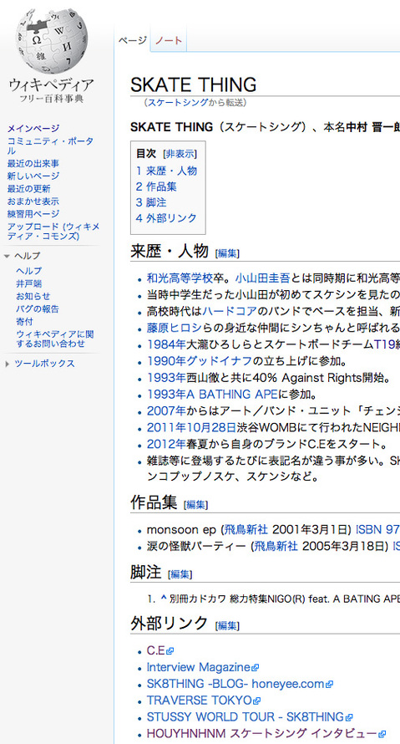400x744 pixels.
Task: Open 飛鳥新社 link on monsoon ep line
Action: pyautogui.click(x=246, y=529)
